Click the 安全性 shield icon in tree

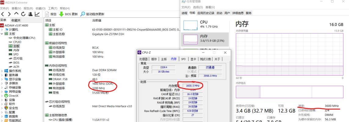6,108
